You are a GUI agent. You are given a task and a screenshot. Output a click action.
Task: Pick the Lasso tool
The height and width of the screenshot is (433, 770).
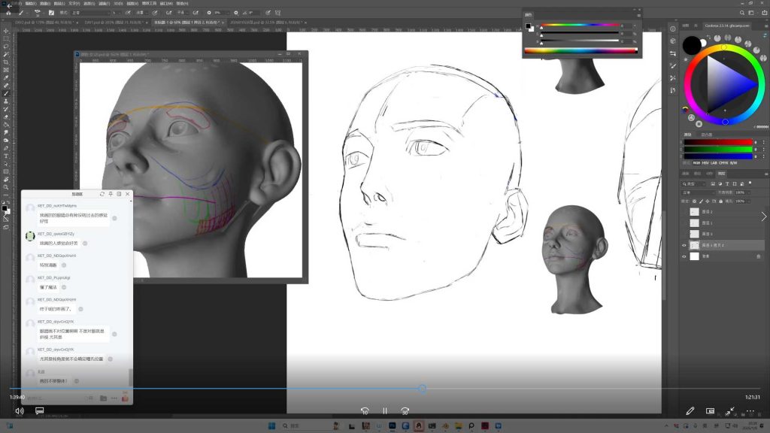[6, 47]
